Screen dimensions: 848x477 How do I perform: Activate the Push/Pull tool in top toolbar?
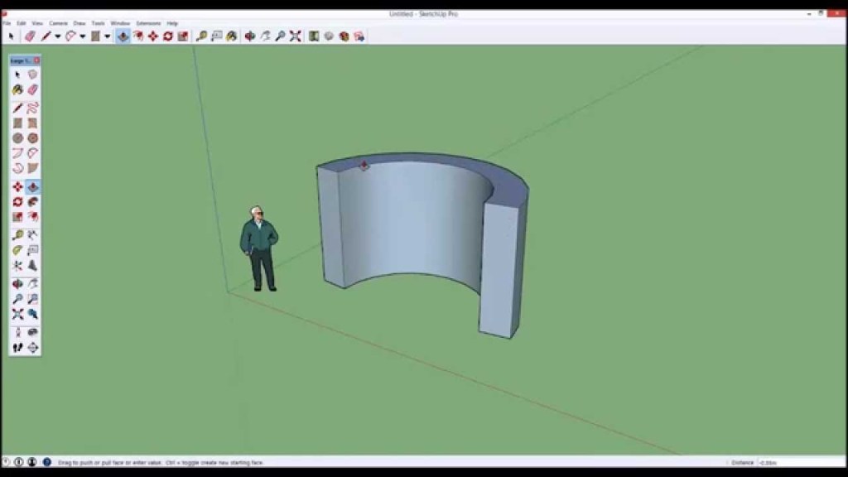point(123,36)
